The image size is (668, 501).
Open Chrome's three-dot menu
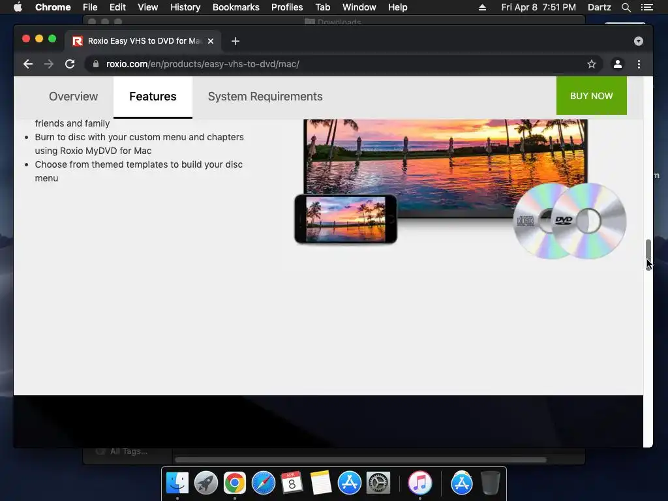(639, 64)
